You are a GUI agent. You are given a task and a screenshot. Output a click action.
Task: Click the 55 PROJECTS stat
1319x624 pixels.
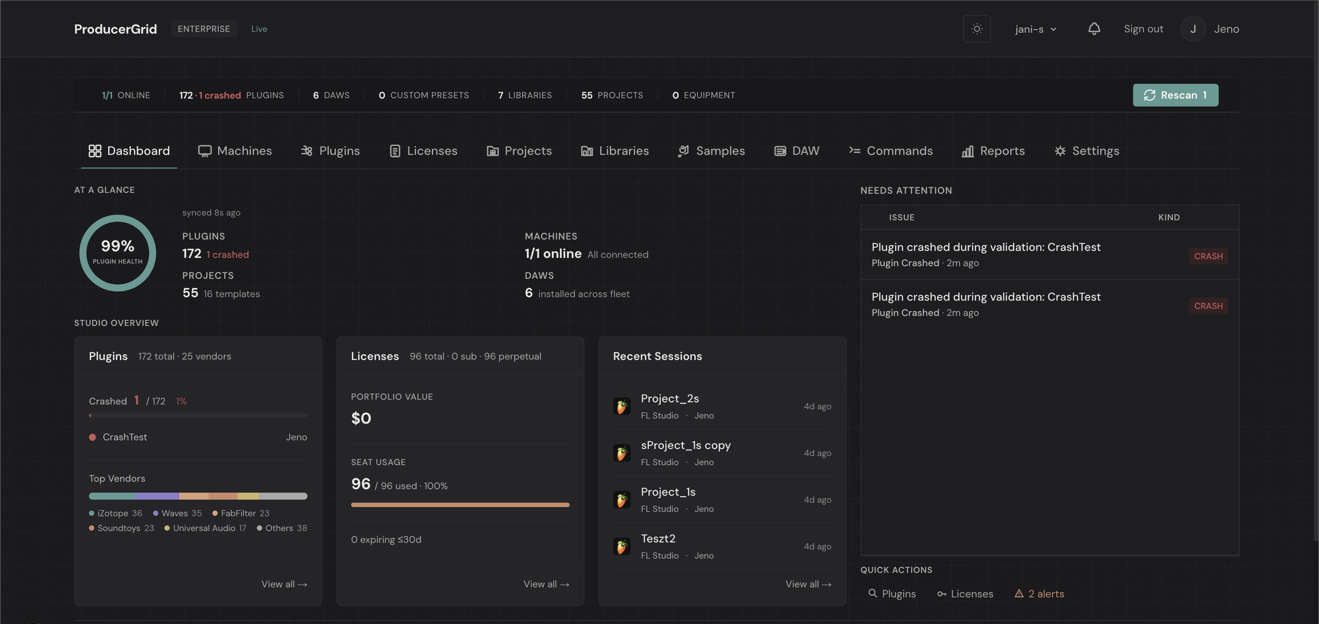612,95
